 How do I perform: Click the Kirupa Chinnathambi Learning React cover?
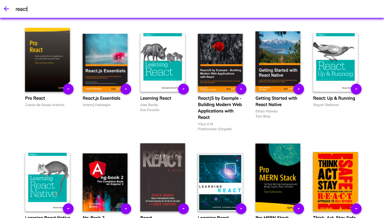pyautogui.click(x=220, y=182)
